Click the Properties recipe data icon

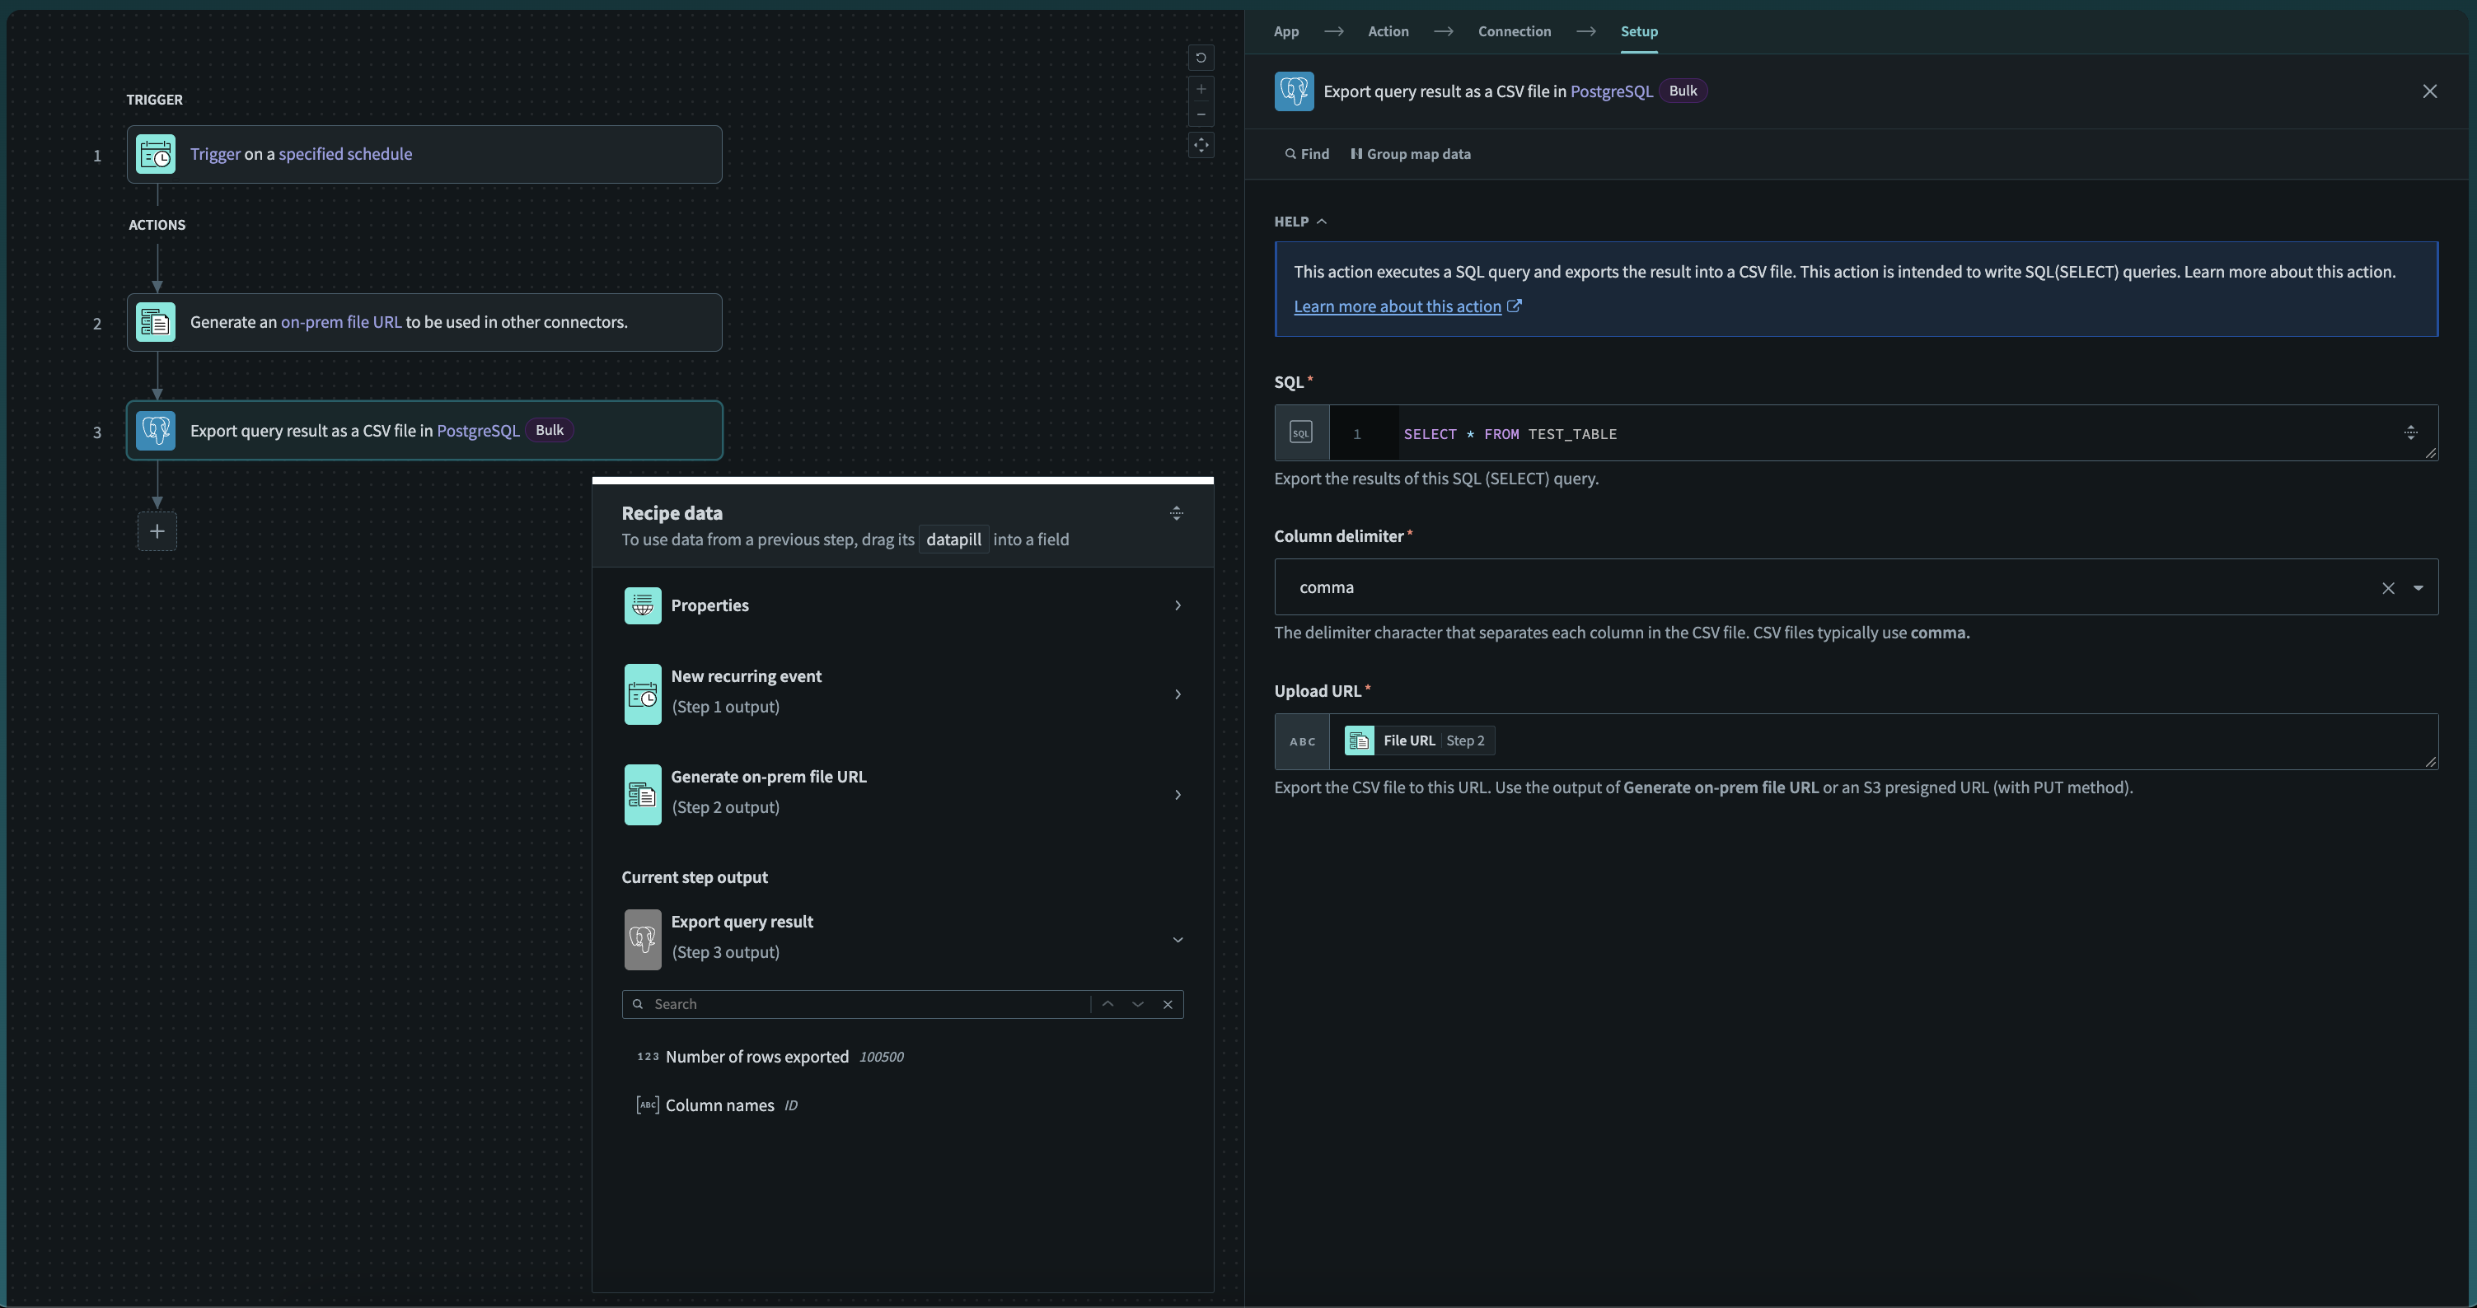pyautogui.click(x=640, y=604)
